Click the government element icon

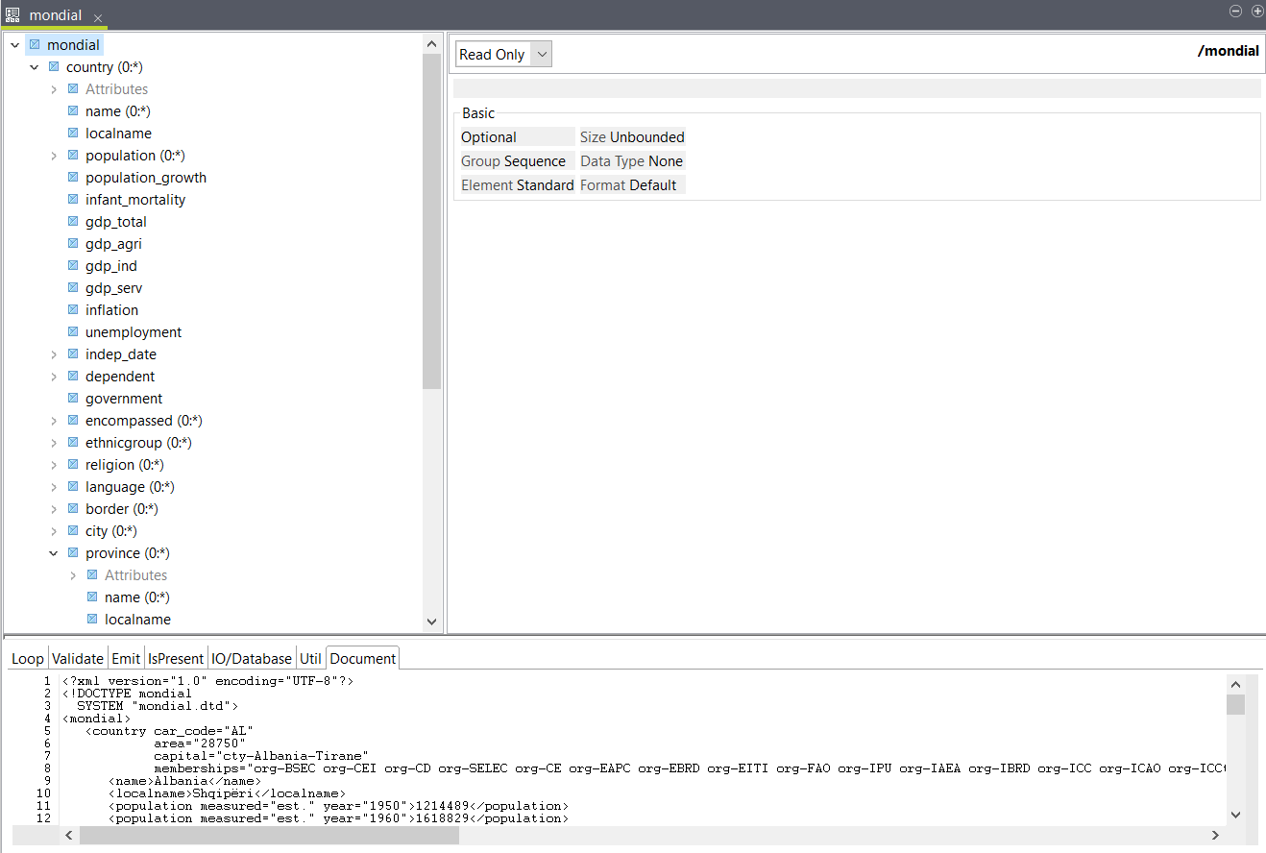pos(73,399)
